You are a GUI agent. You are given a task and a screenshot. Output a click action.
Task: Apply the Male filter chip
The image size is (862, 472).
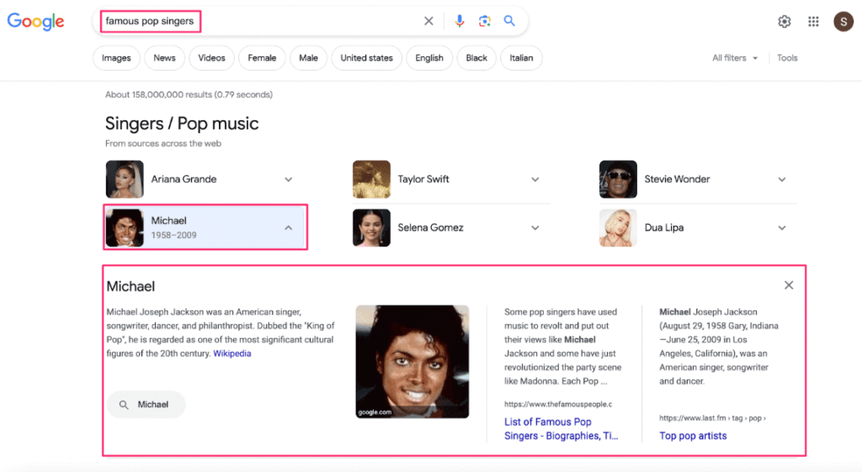pos(308,58)
